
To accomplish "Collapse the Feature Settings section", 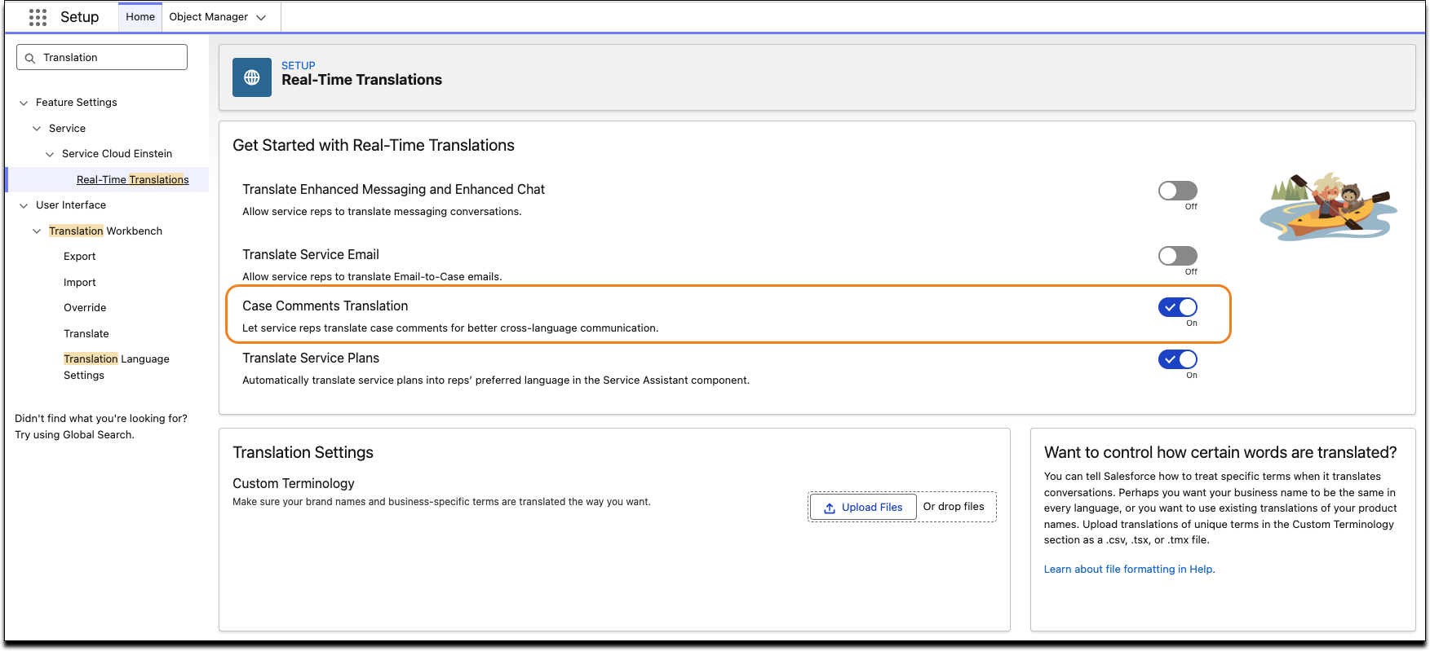I will tap(24, 103).
